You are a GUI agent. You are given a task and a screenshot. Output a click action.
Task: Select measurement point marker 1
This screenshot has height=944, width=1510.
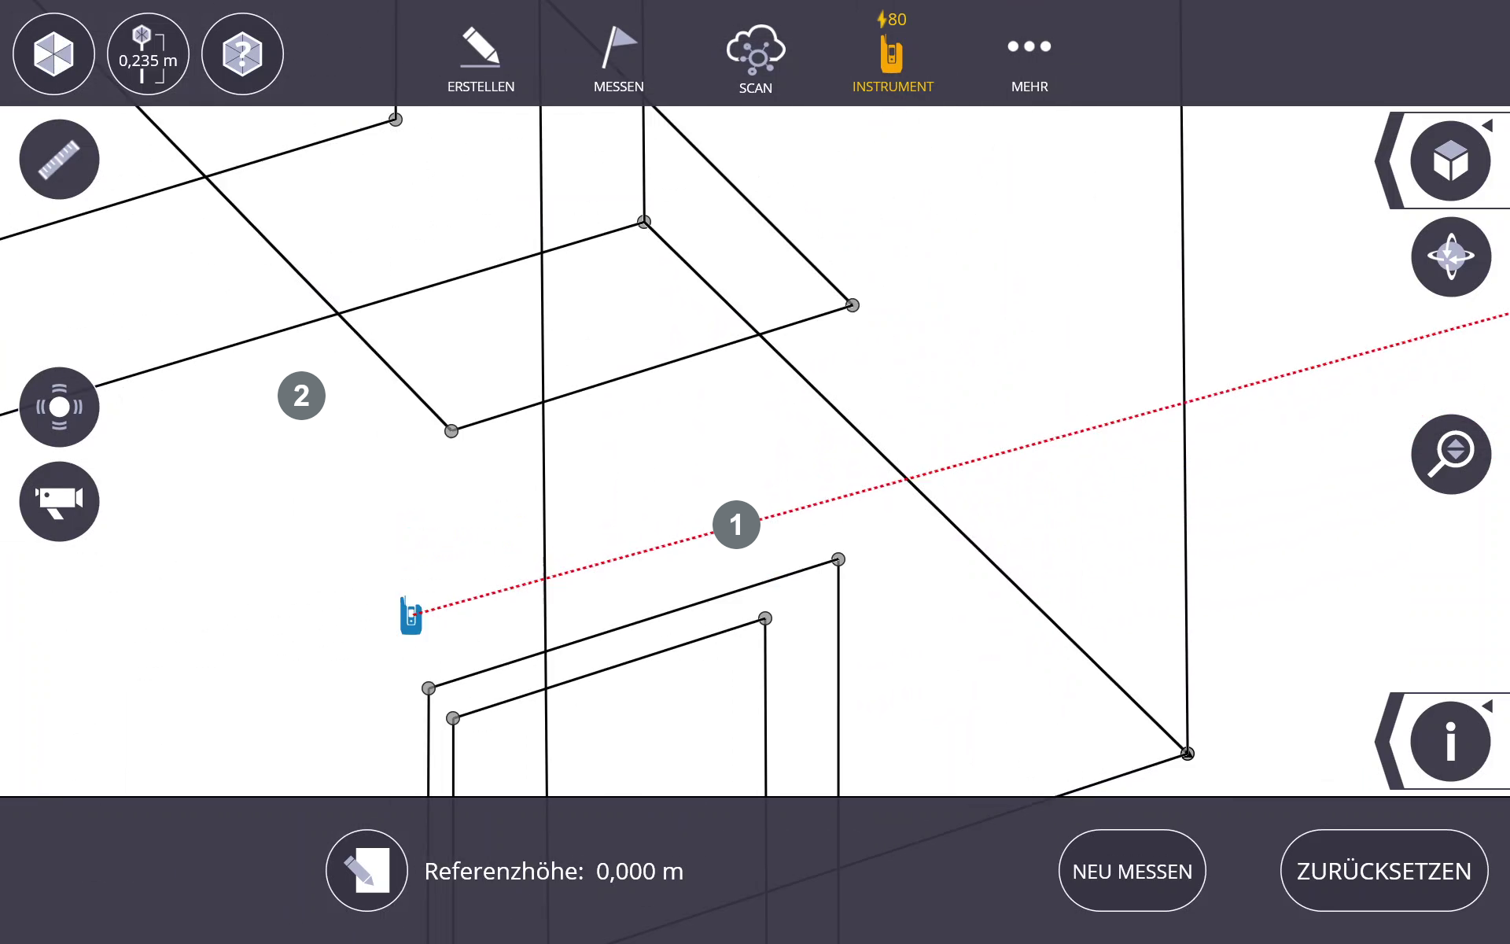736,524
